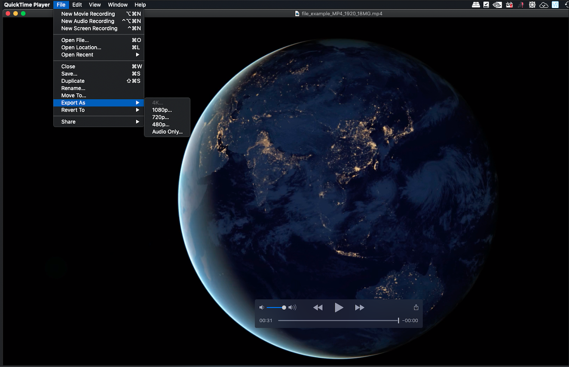Click the cloud icon in system menu bar
The height and width of the screenshot is (367, 569).
coord(544,5)
